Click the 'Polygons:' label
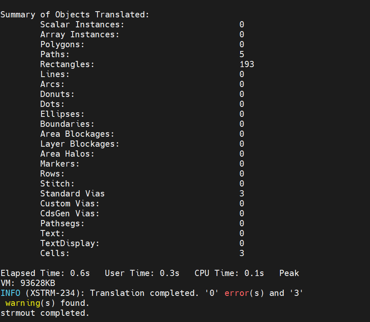Viewport: 370px width, 322px height. 62,44
